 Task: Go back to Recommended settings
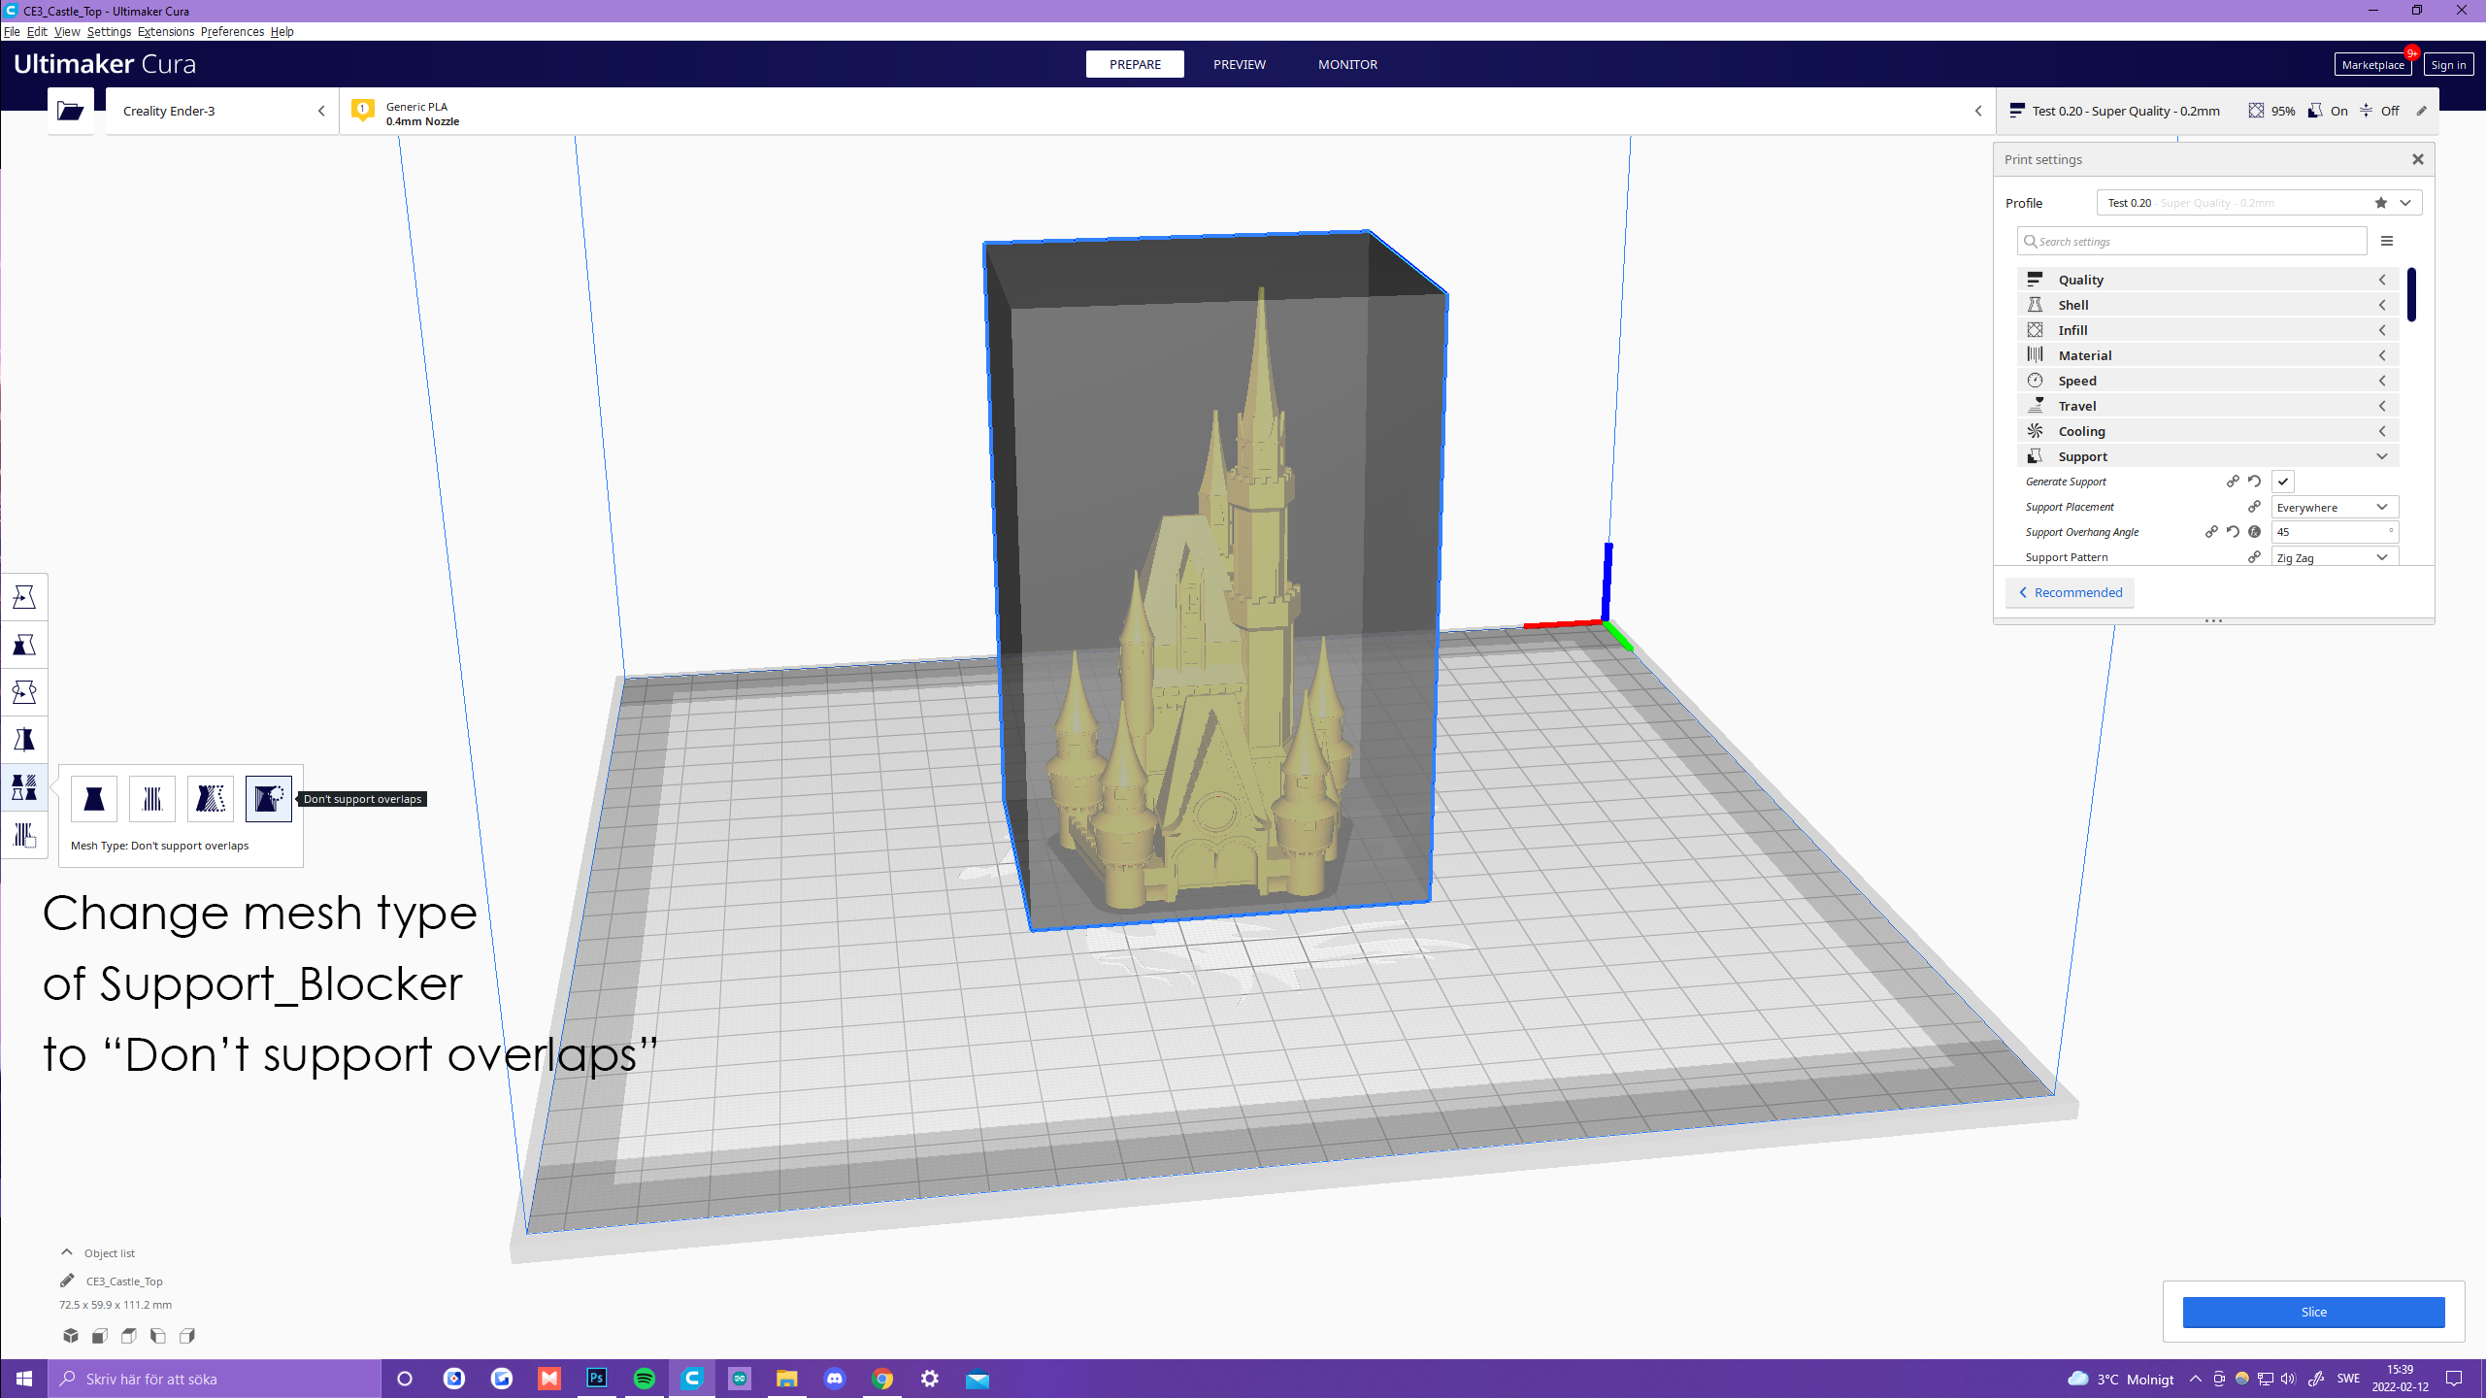pos(2071,592)
